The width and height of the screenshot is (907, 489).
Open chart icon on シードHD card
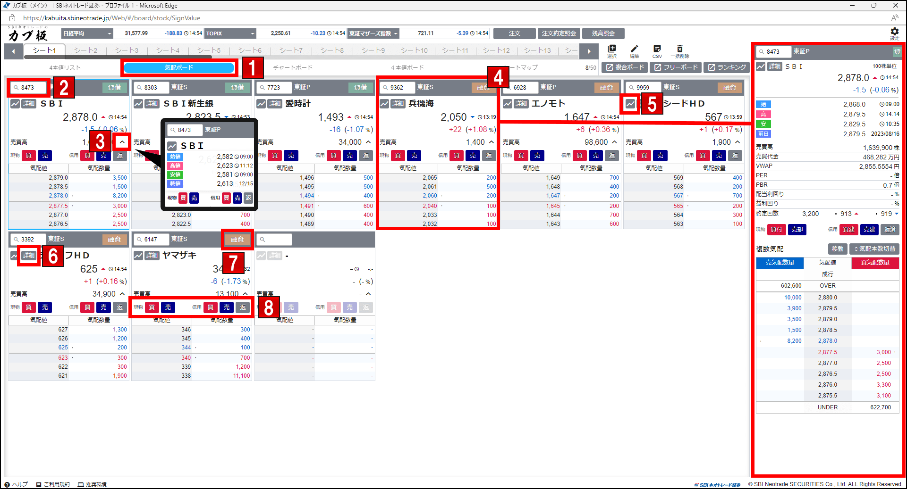point(630,104)
